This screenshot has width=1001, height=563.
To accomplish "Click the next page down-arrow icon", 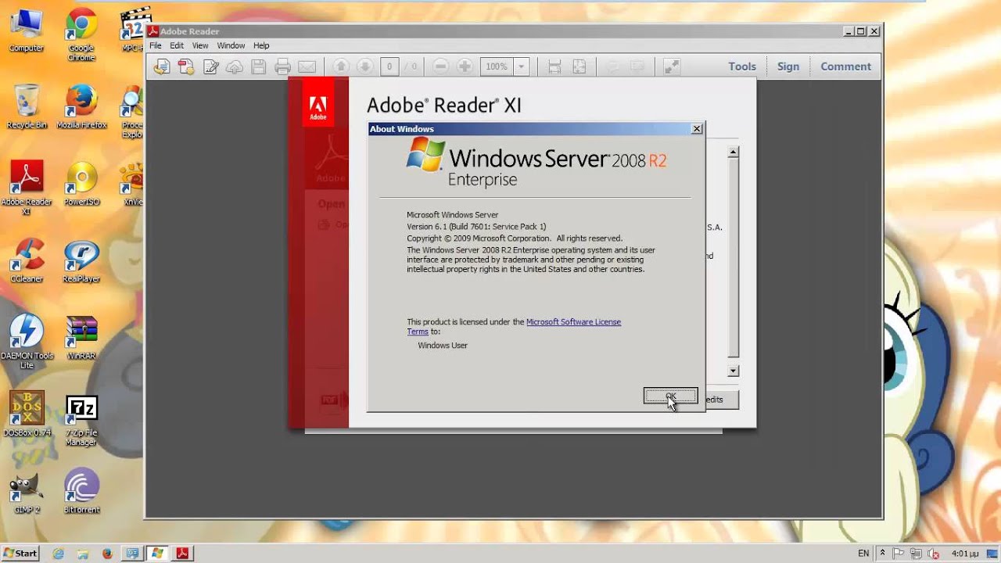I will (364, 66).
